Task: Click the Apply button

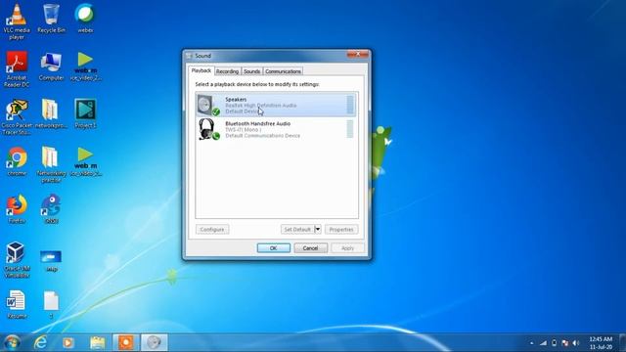Action: coord(347,247)
